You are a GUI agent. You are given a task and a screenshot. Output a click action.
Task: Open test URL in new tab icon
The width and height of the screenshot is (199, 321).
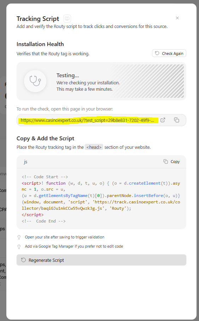pyautogui.click(x=163, y=120)
